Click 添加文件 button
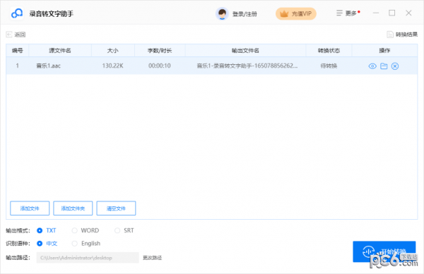Image resolution: width=424 pixels, height=274 pixels. click(x=30, y=208)
